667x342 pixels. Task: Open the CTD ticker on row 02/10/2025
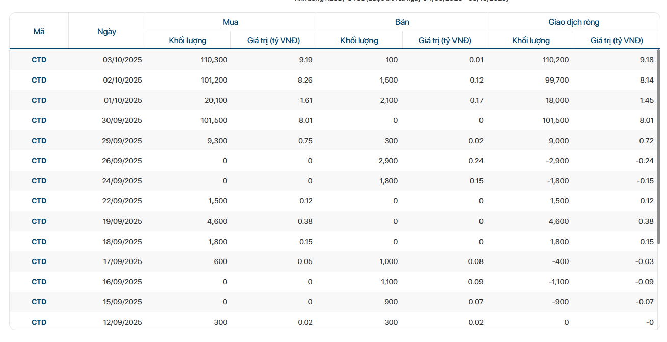point(39,80)
